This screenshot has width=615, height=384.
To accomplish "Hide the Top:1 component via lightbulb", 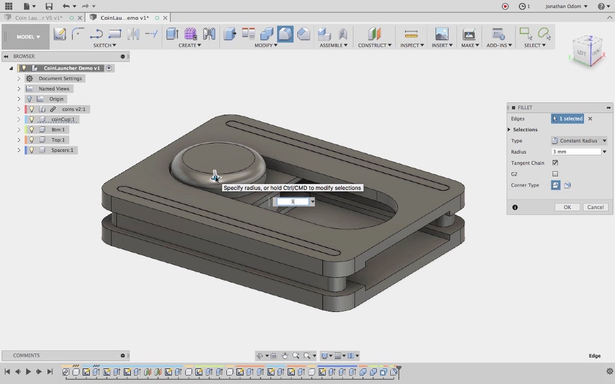I will (31, 140).
